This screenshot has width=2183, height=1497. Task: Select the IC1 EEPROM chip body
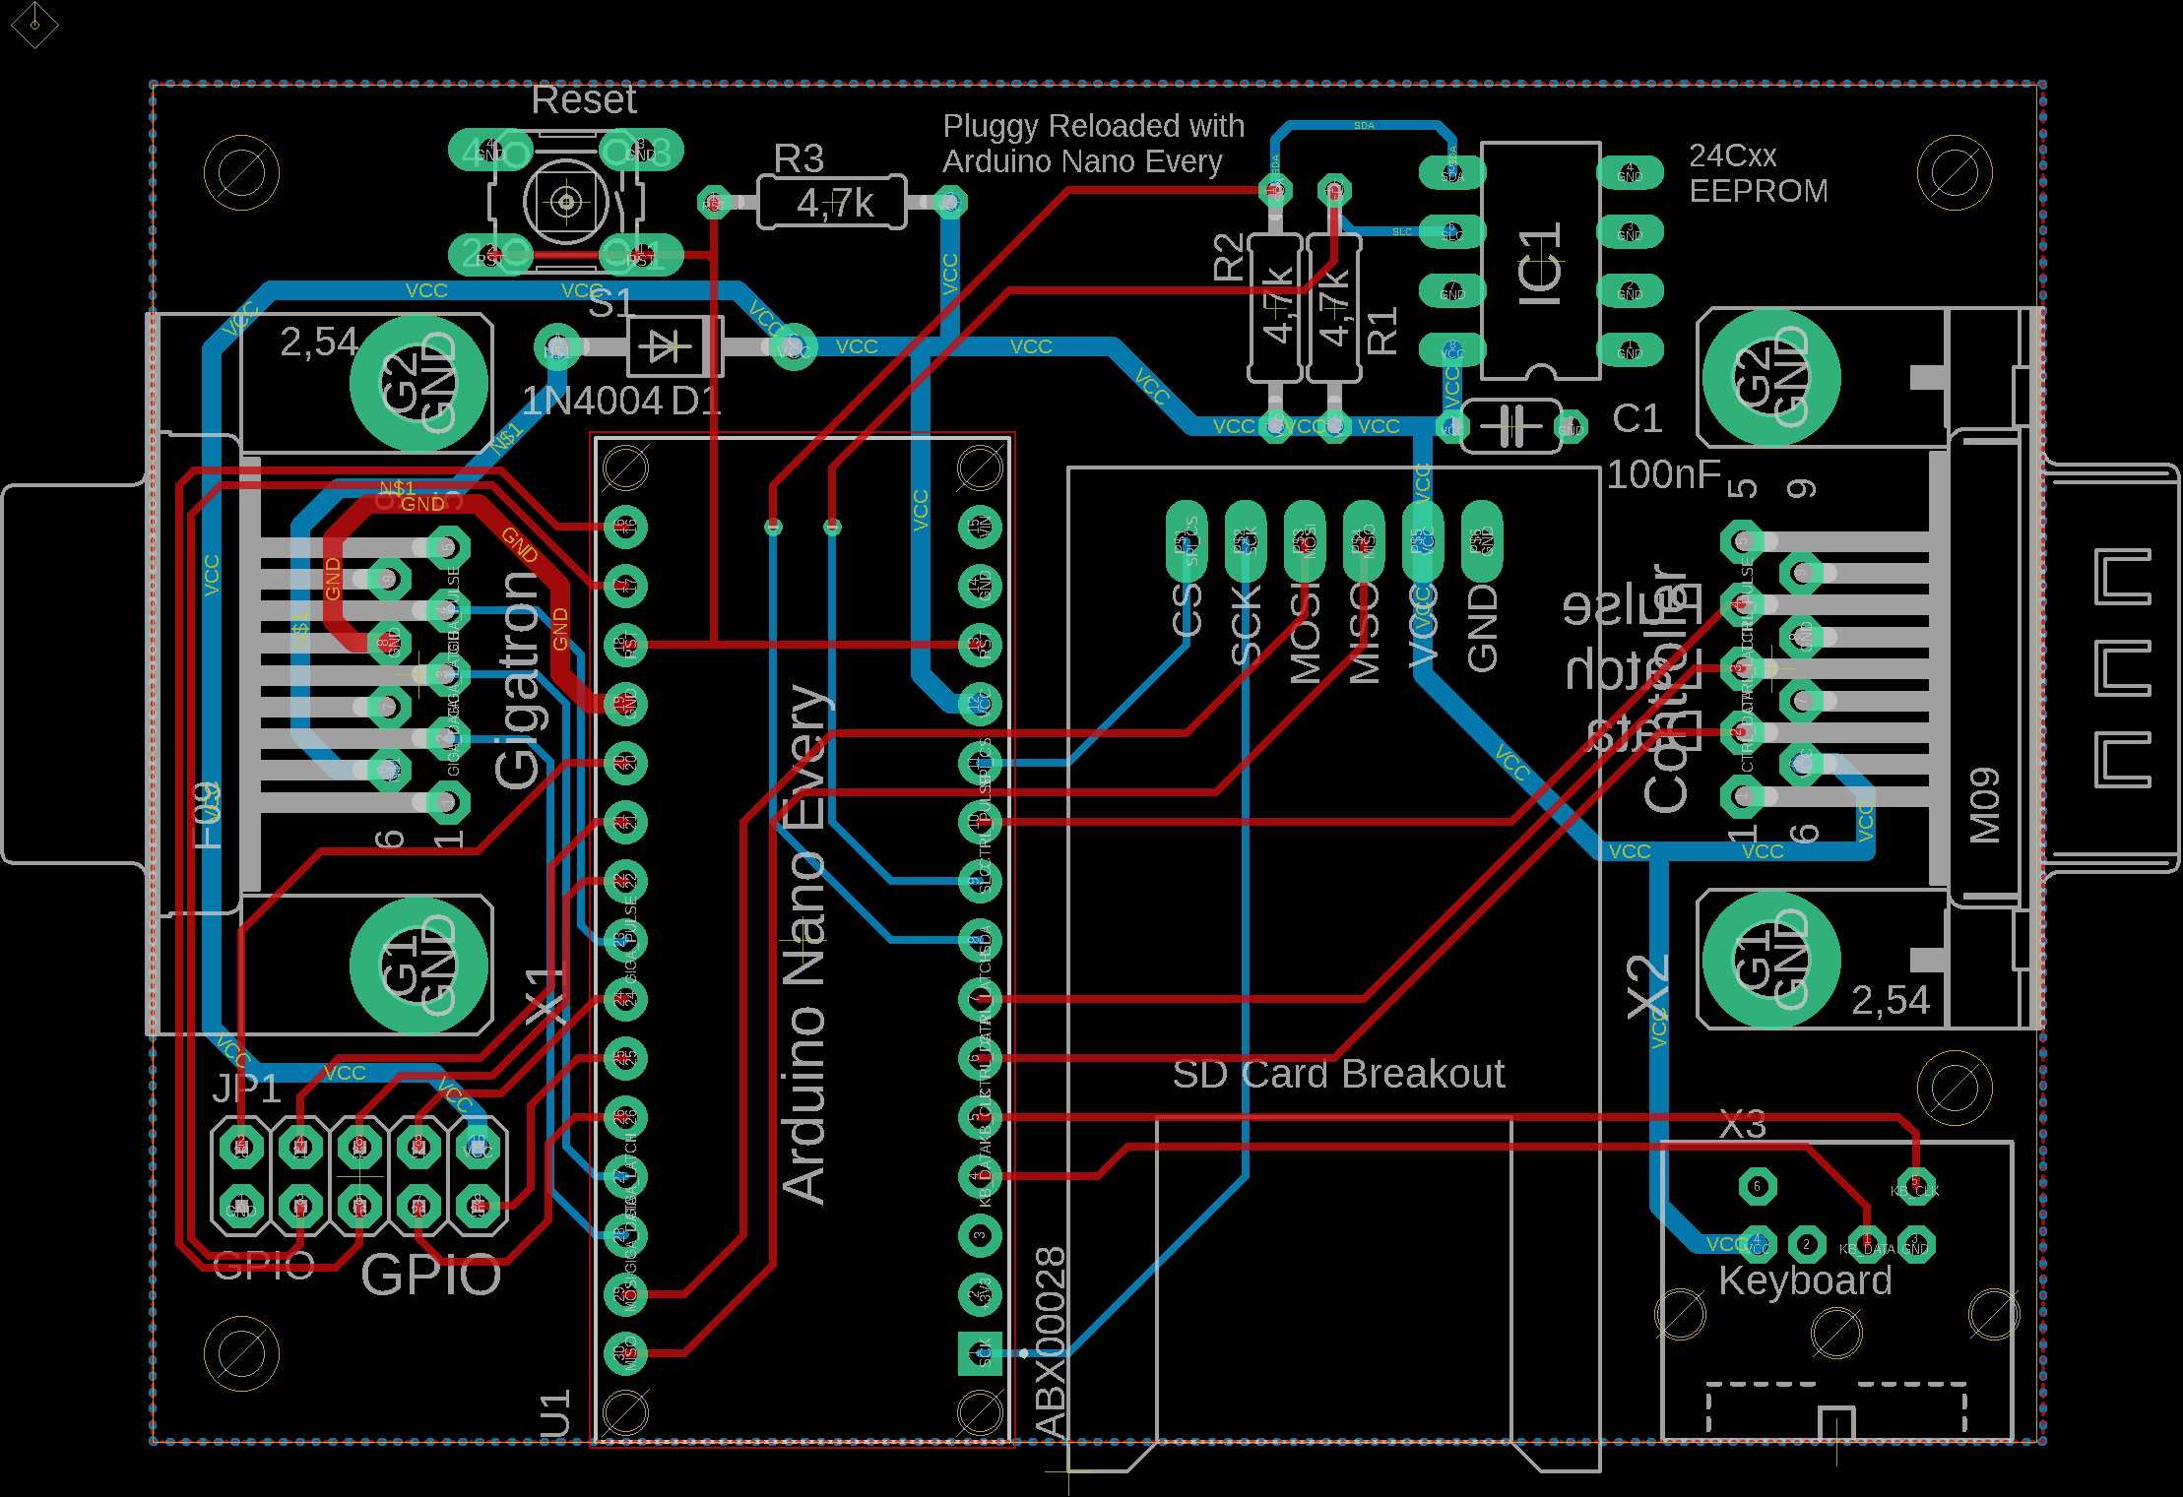pos(1540,261)
